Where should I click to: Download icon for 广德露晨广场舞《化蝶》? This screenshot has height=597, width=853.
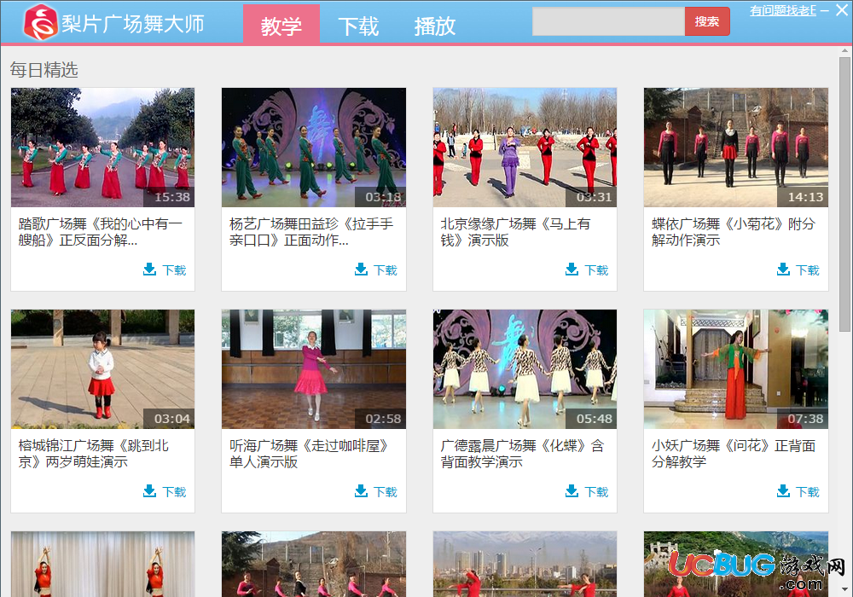[572, 491]
